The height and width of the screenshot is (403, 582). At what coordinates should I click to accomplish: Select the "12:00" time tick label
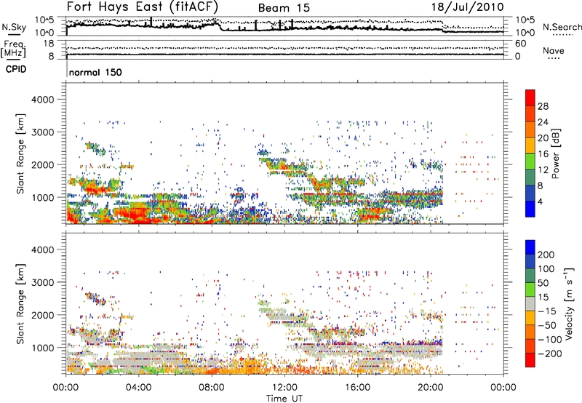284,388
